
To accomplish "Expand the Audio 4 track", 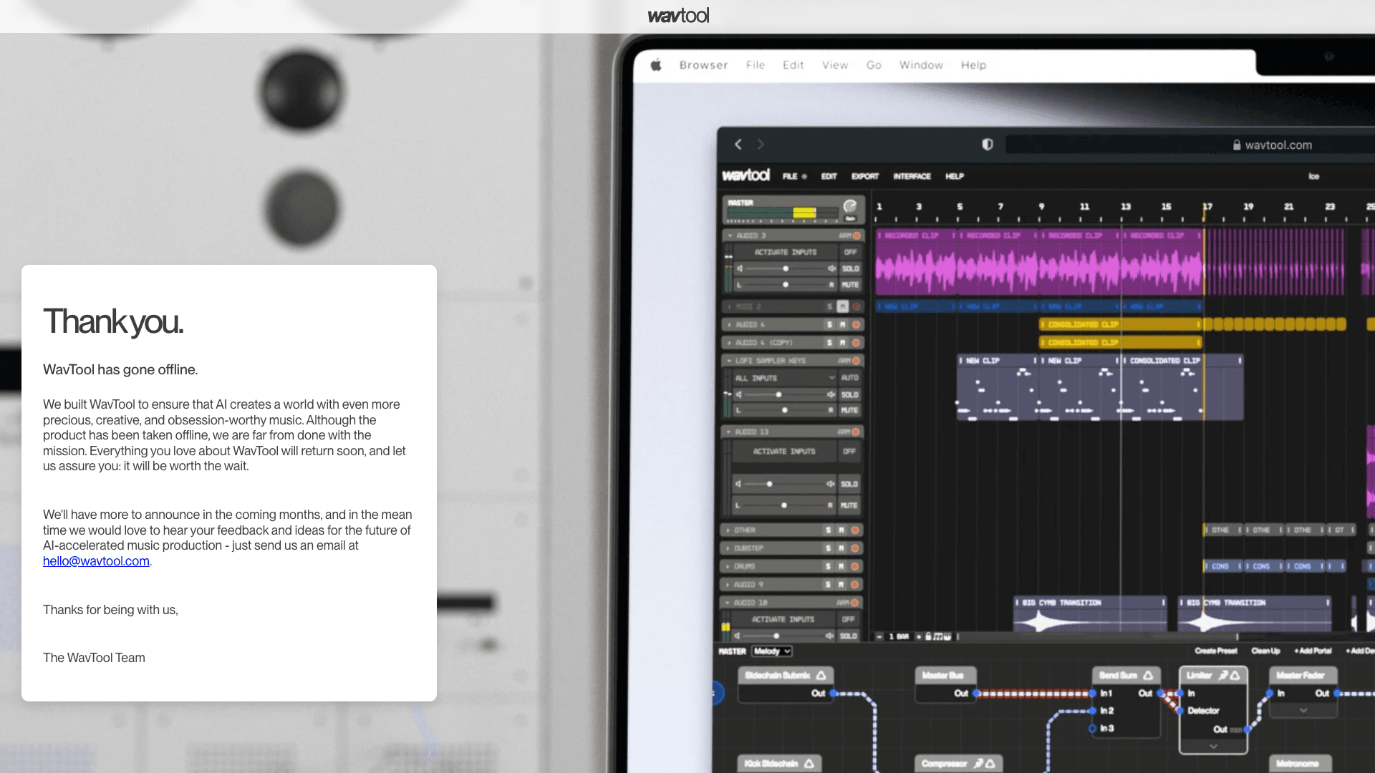I will (x=730, y=324).
